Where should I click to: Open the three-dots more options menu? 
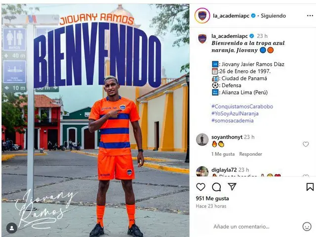[310, 16]
